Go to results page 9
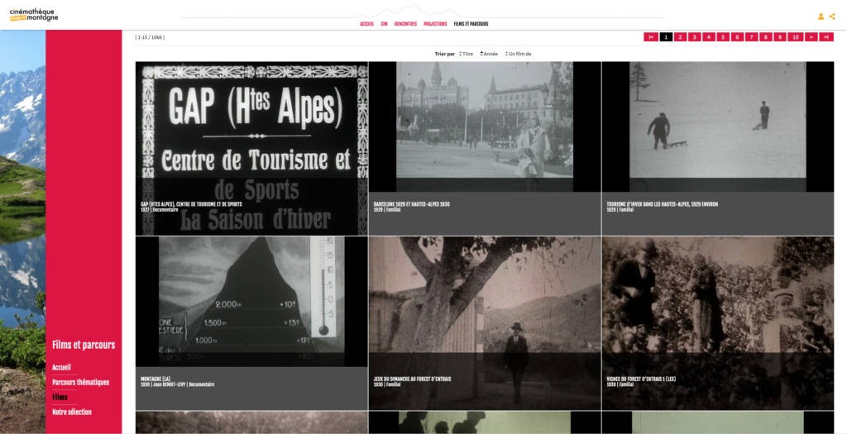The width and height of the screenshot is (847, 434). tap(779, 36)
